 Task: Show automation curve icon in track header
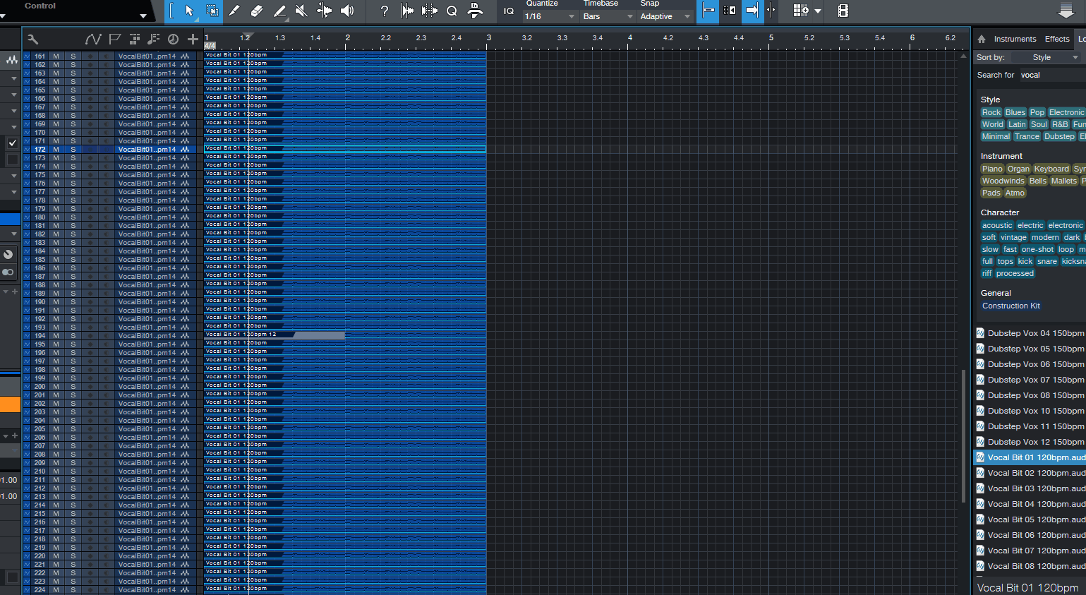(x=92, y=40)
